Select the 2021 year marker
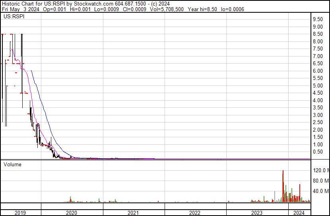Screen dimensions: 330x216 coord(134,213)
